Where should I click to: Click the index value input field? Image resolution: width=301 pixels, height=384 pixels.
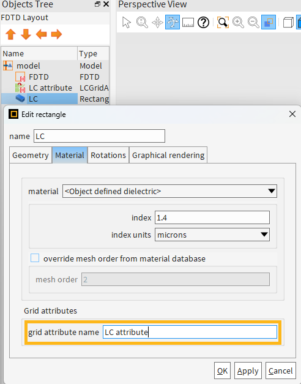coord(212,217)
